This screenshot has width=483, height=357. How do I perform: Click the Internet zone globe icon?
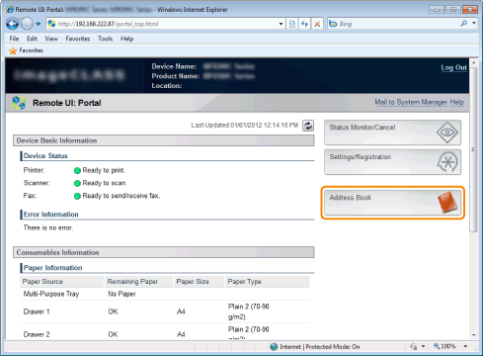click(x=274, y=347)
